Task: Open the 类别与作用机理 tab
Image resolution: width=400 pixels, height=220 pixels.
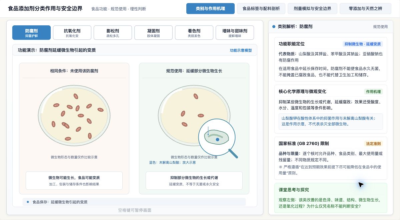Action: click(x=210, y=9)
